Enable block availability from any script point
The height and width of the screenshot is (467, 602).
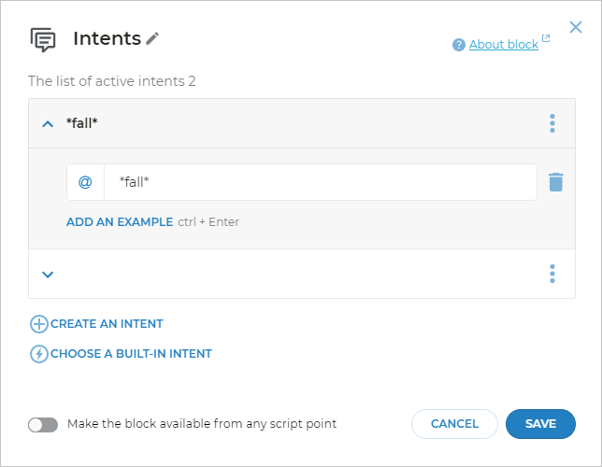(x=43, y=424)
